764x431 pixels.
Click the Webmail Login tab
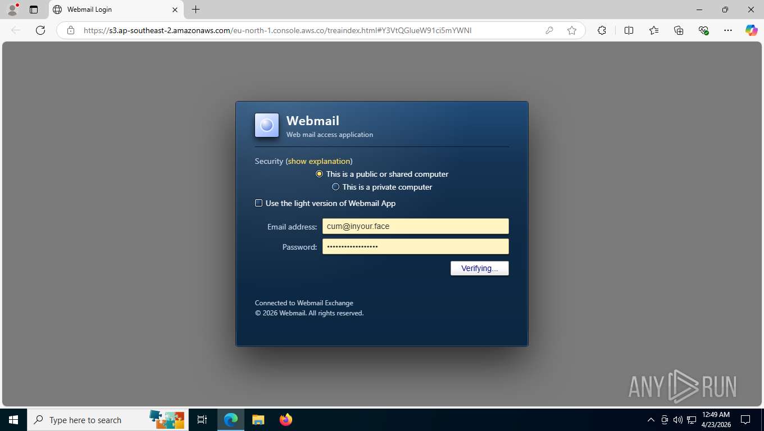click(116, 10)
